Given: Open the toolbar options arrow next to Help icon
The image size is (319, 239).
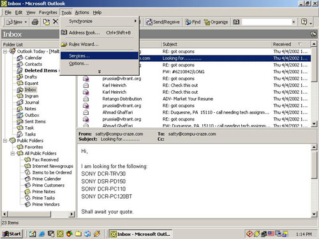Looking at the screenshot, I should [311, 23].
